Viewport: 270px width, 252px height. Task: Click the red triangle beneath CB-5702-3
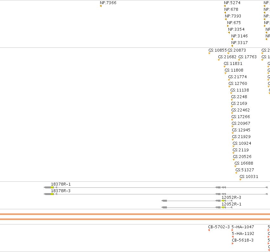(209, 230)
